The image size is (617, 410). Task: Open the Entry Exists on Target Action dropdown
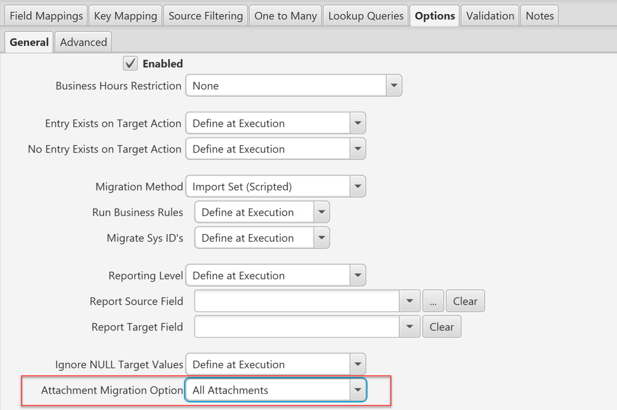(x=357, y=123)
